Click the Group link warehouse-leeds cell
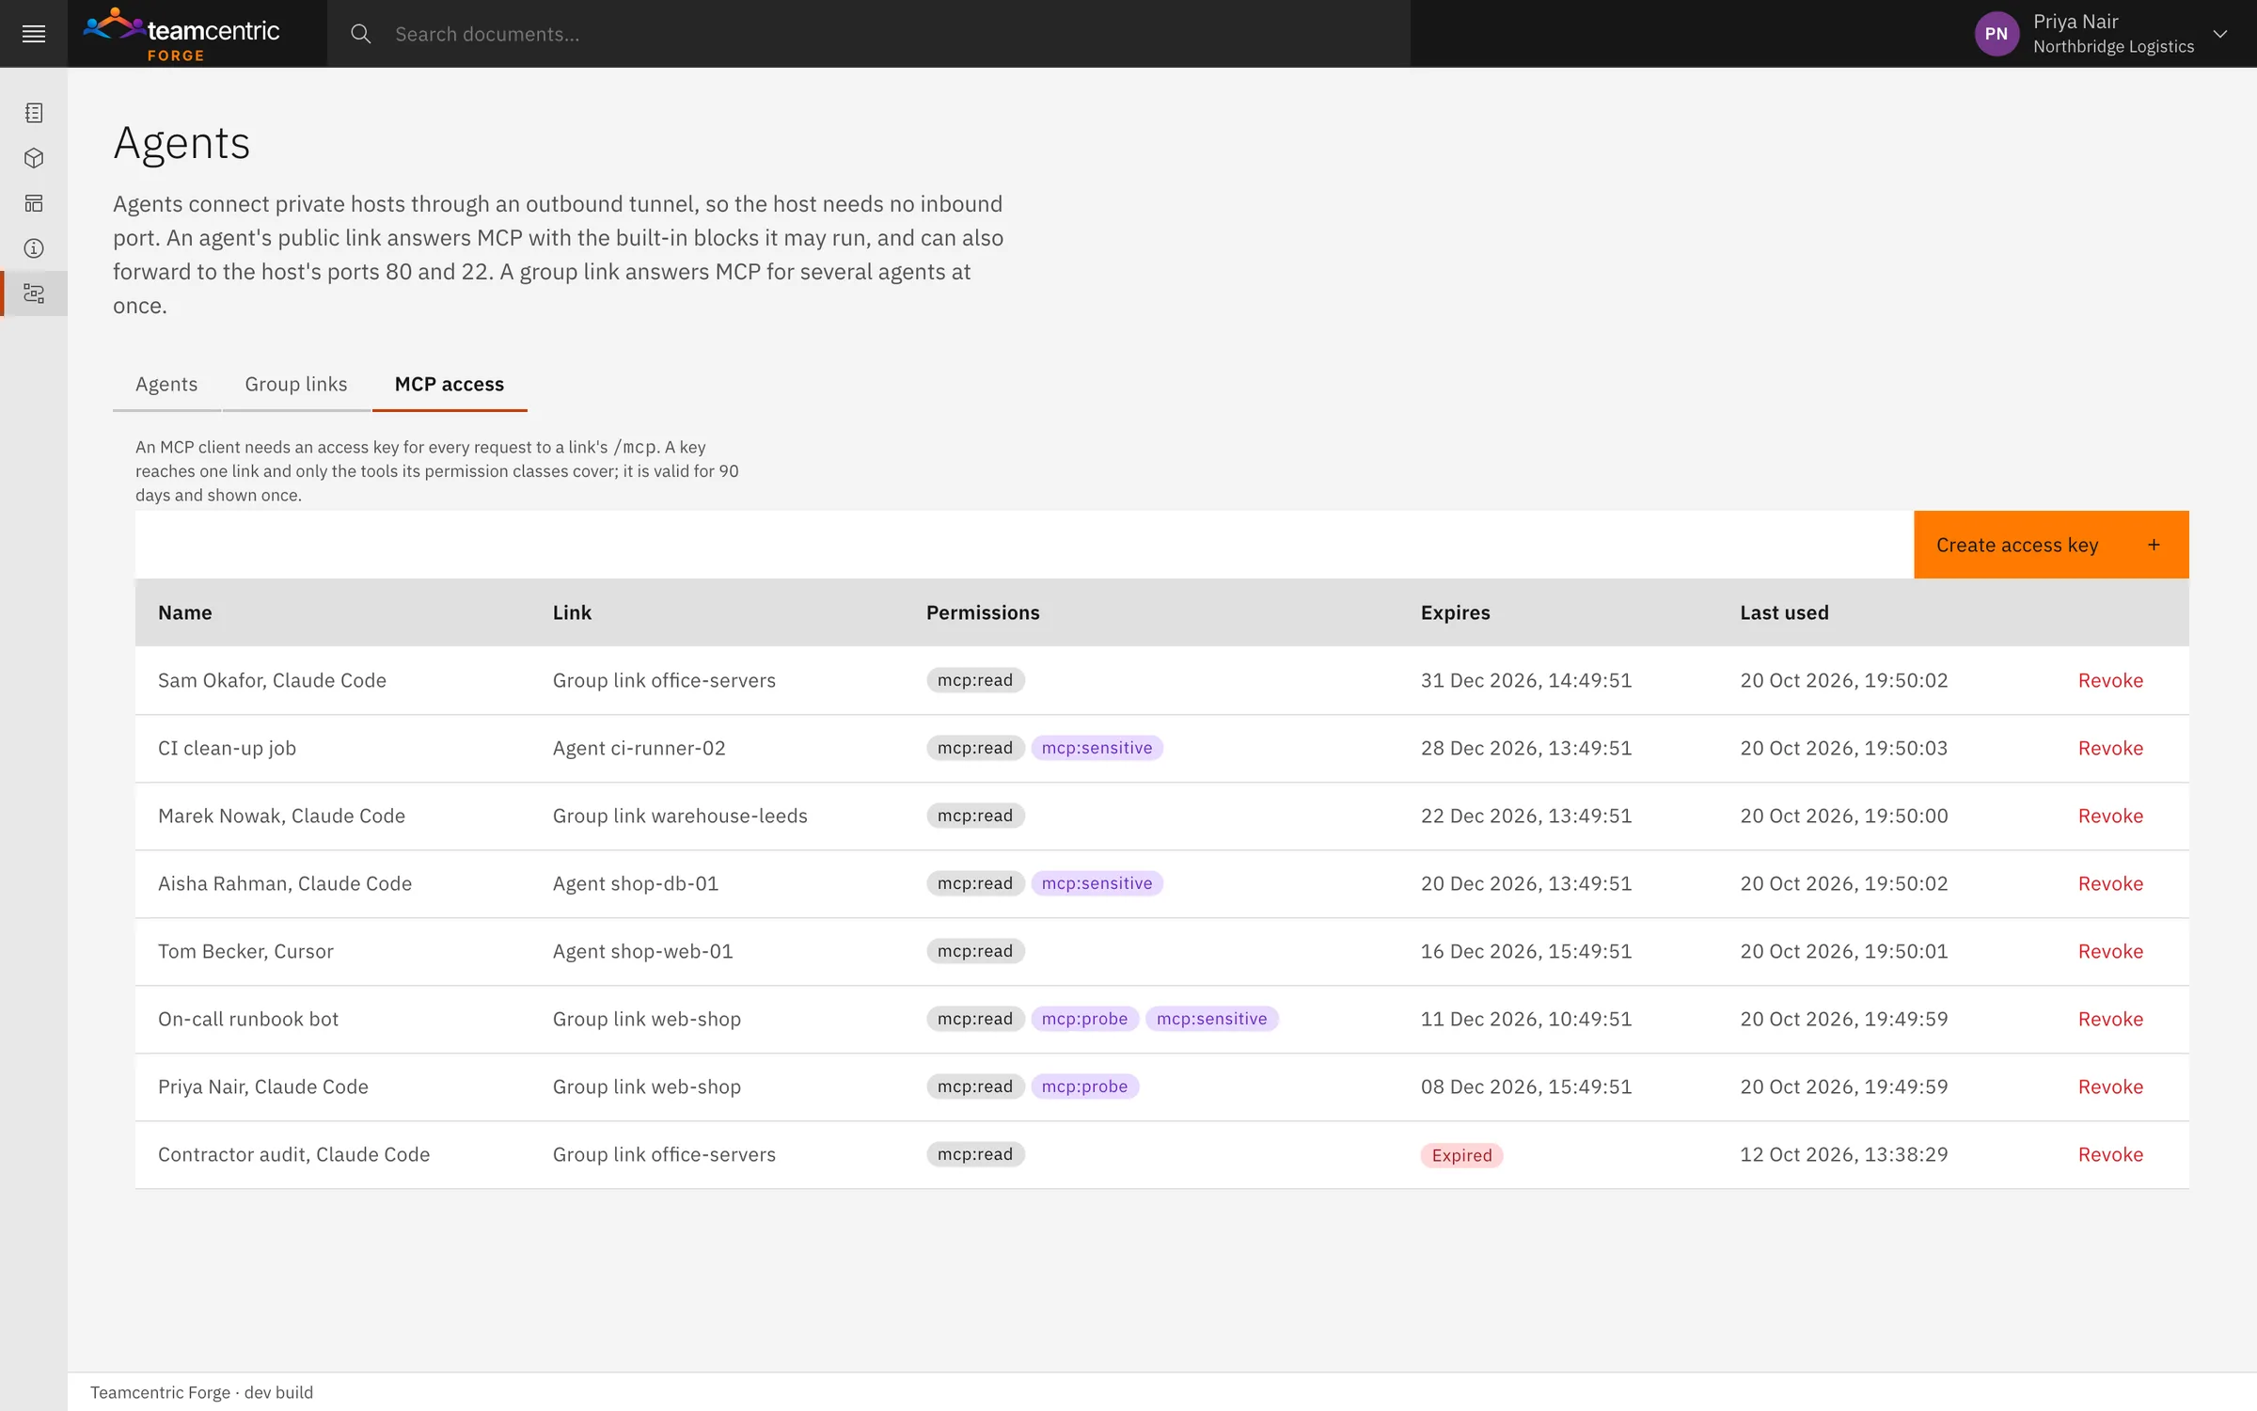 tap(680, 816)
